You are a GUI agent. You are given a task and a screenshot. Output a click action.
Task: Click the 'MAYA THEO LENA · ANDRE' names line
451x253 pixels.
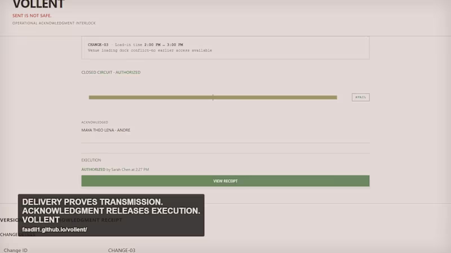(106, 130)
